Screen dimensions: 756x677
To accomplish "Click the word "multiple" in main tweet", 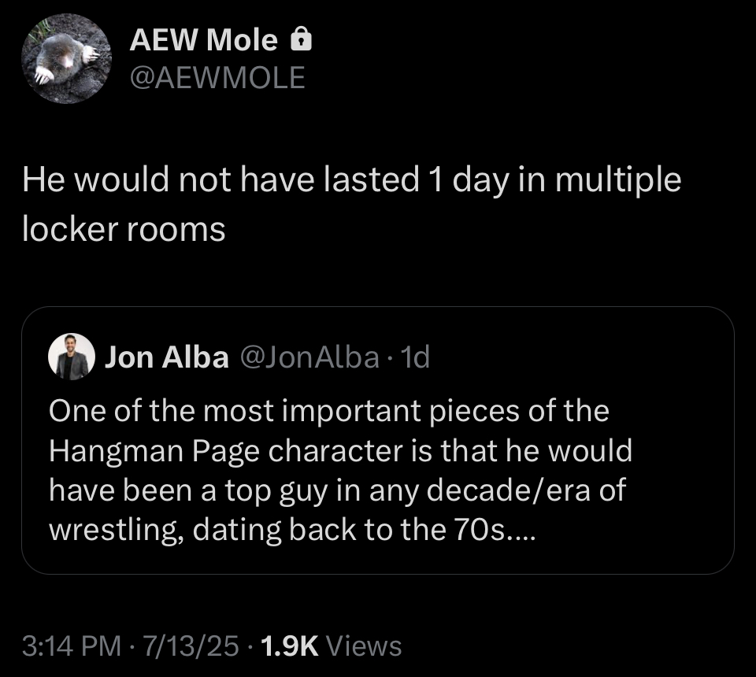I will tap(617, 180).
